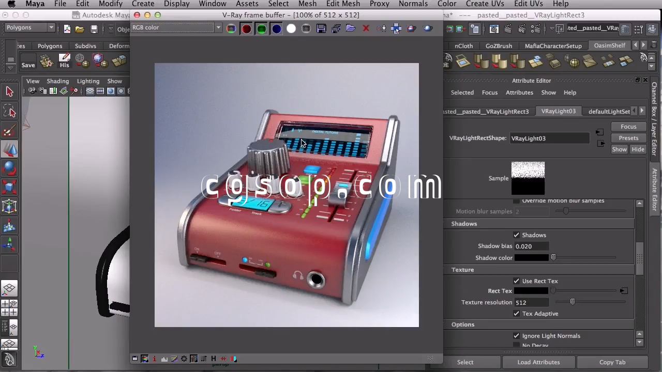This screenshot has width=662, height=372.
Task: Open the viewport Lighting menu
Action: click(88, 81)
